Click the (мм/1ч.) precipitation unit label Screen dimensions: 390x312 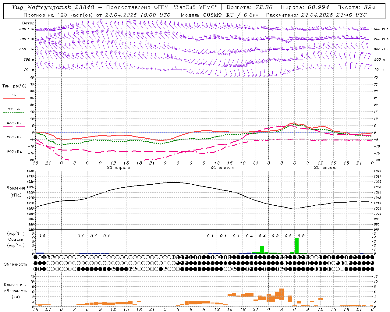[16, 245]
